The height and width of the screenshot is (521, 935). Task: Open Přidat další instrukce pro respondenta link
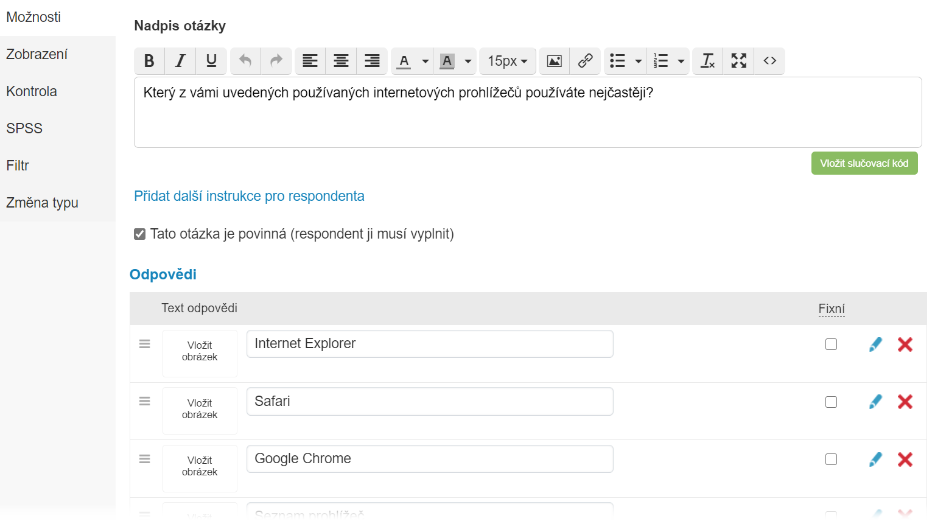(249, 196)
